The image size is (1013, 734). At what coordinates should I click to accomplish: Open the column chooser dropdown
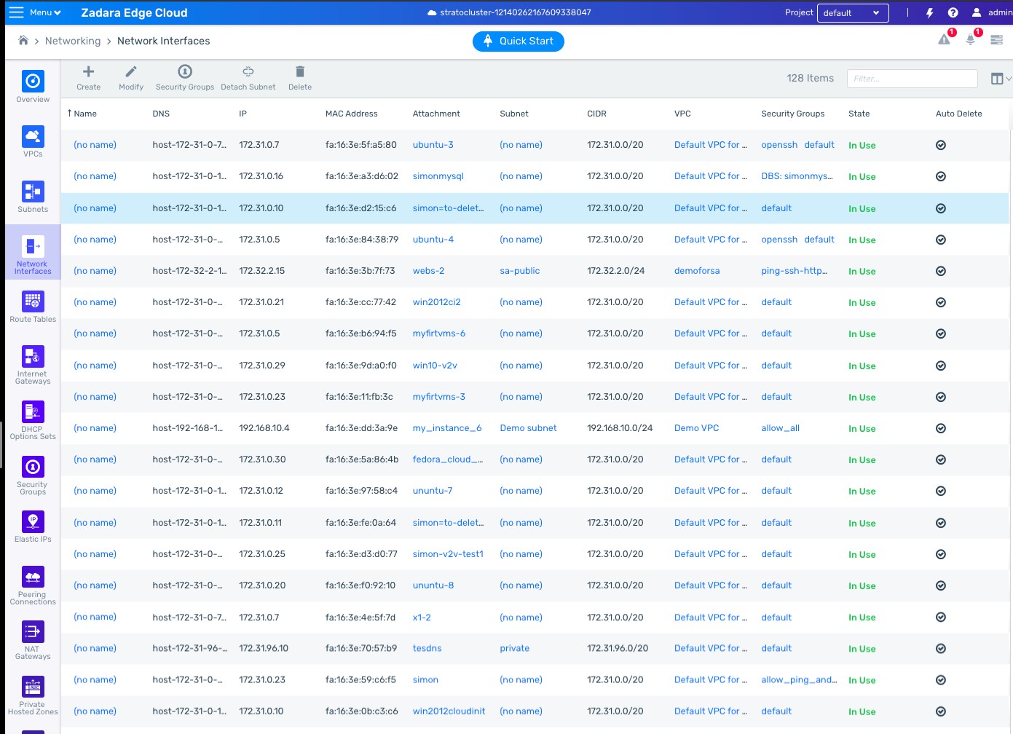click(x=1001, y=79)
